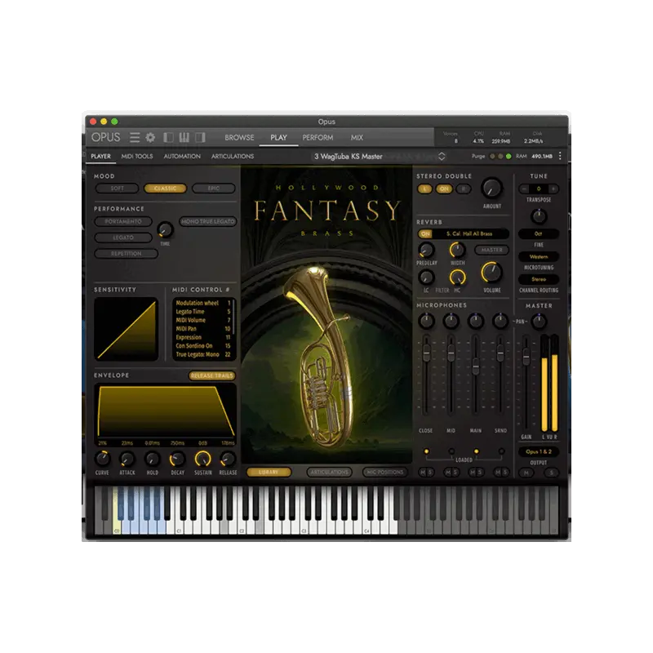Select the Classic mood
Viewport: 653px width, 653px height.
click(166, 189)
